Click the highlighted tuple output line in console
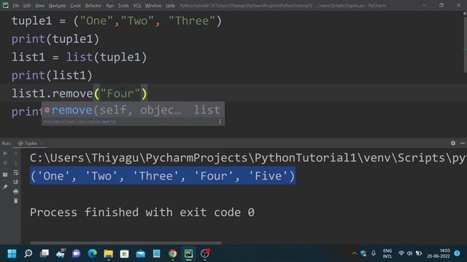 tap(163, 176)
